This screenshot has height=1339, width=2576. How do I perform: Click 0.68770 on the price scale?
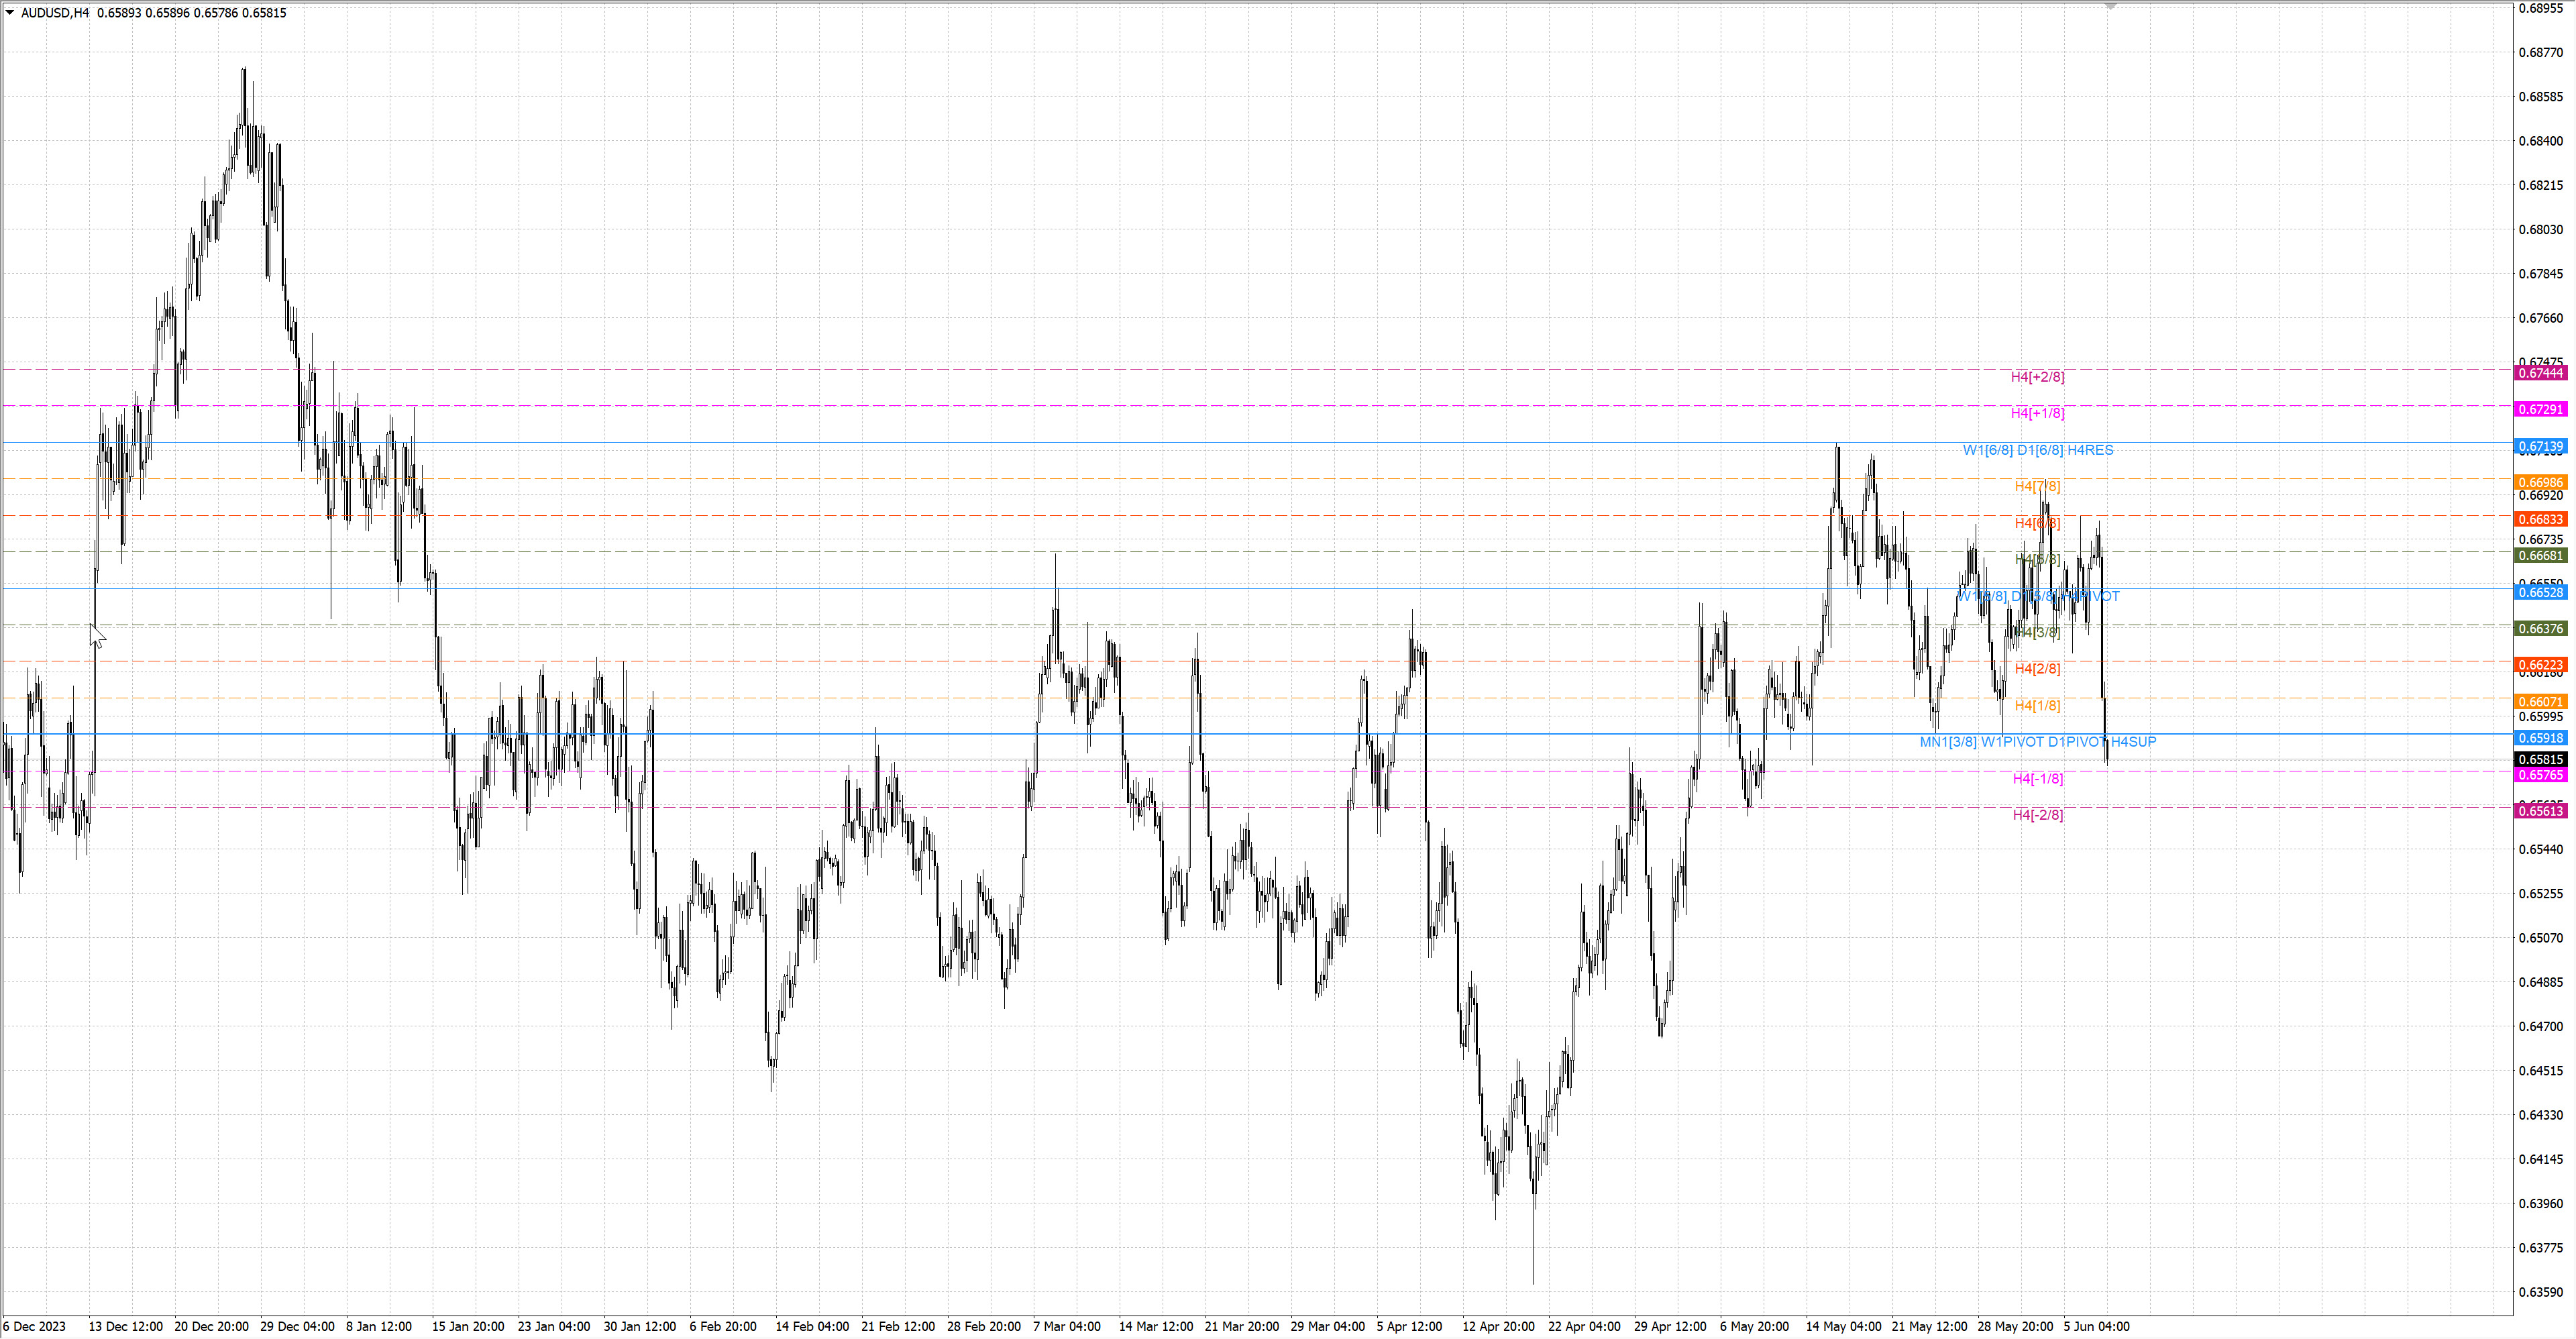(2540, 52)
